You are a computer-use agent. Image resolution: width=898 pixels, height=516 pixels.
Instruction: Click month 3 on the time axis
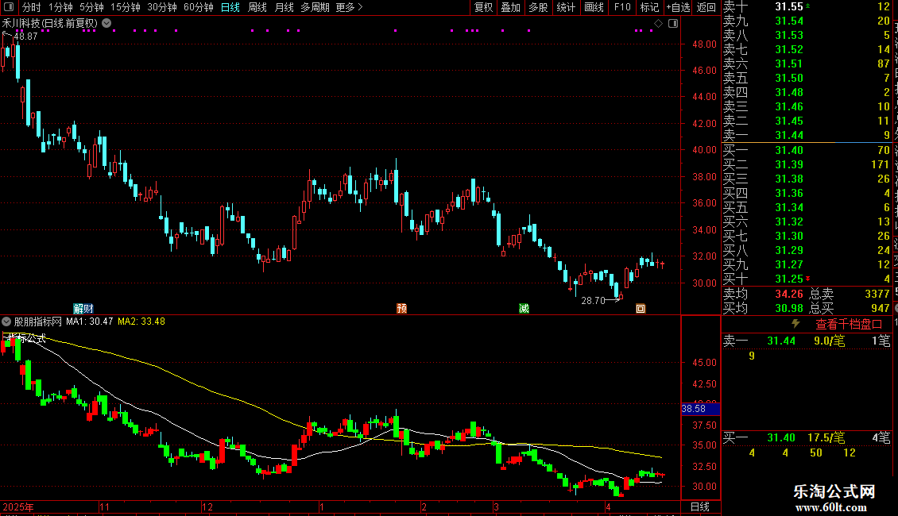tap(497, 506)
